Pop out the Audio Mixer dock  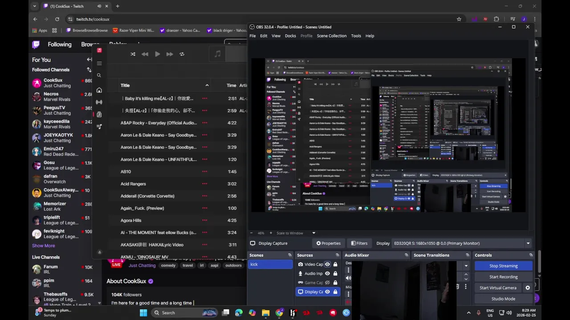coord(407,255)
